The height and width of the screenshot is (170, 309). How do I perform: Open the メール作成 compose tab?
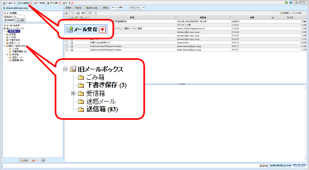pos(39,3)
